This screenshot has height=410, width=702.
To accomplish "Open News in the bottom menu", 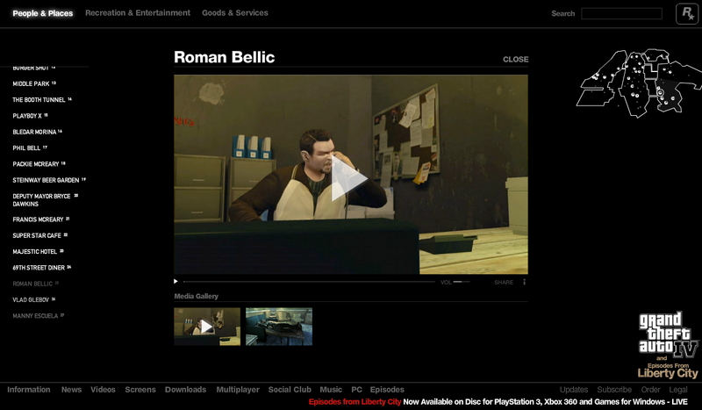I will tap(72, 390).
